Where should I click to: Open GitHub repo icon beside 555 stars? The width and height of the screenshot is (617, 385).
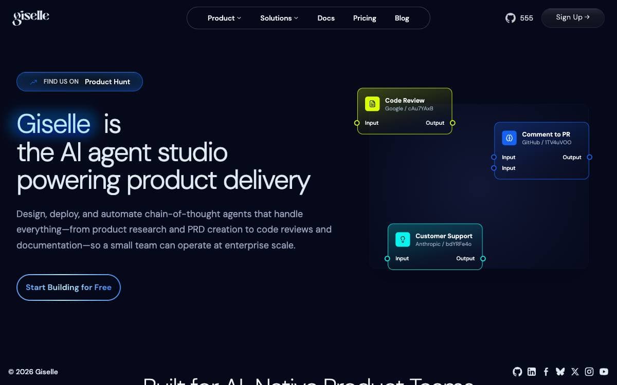click(x=510, y=18)
